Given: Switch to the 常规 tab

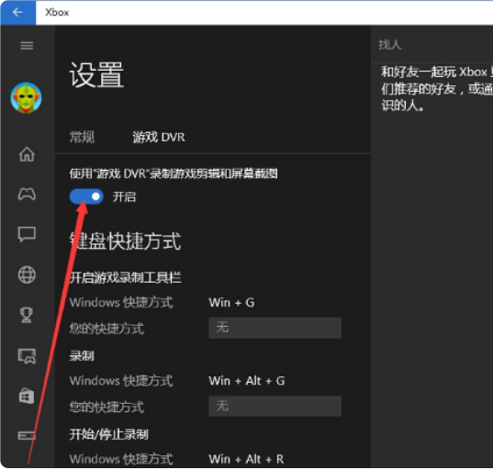Looking at the screenshot, I should (82, 138).
